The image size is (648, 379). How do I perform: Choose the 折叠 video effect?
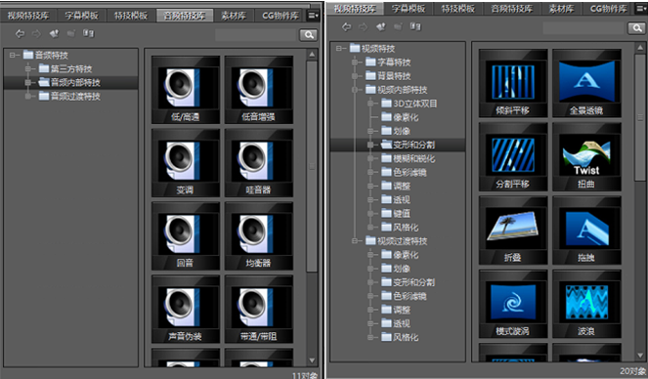coord(513,231)
